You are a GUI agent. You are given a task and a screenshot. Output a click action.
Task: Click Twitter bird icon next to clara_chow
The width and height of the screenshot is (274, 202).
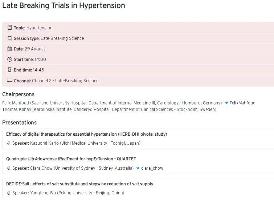[138, 168]
